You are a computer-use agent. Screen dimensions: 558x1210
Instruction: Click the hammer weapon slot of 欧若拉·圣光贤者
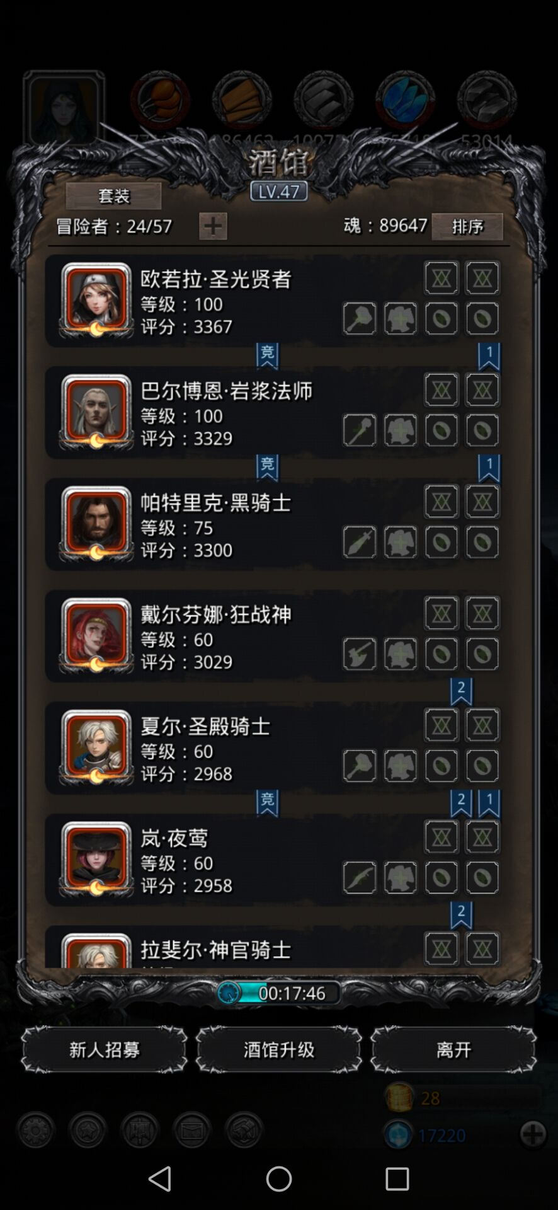click(x=360, y=318)
